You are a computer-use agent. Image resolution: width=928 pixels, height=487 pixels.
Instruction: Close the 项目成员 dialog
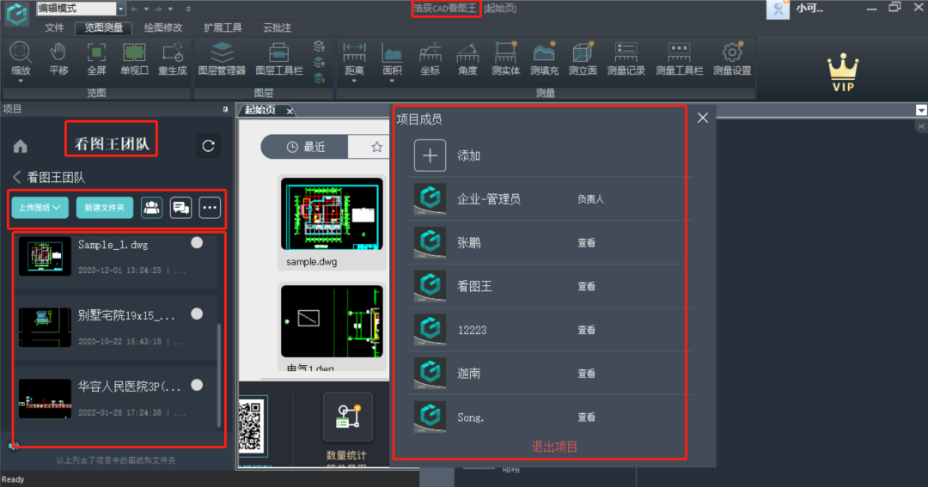[703, 118]
